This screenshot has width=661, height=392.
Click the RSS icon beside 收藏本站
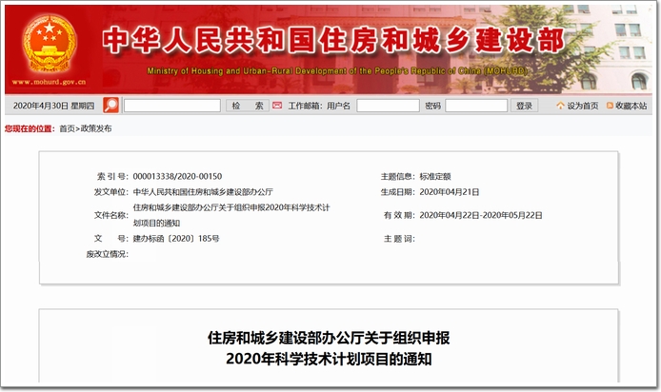610,106
